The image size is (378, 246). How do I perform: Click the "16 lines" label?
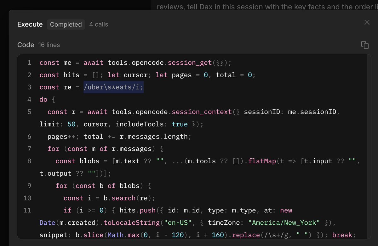point(49,45)
